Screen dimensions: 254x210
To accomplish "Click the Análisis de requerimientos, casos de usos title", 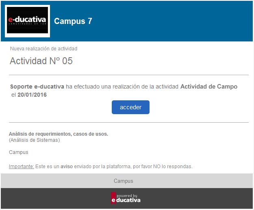I will point(59,134).
